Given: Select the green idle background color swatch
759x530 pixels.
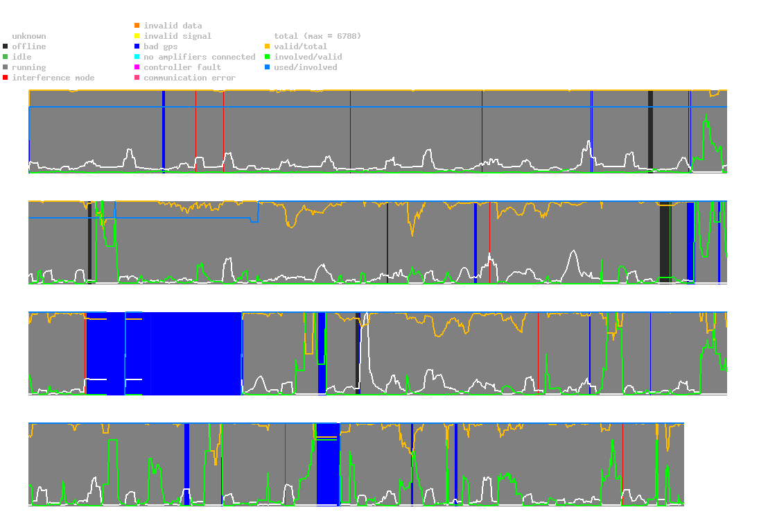Looking at the screenshot, I should (x=5, y=57).
